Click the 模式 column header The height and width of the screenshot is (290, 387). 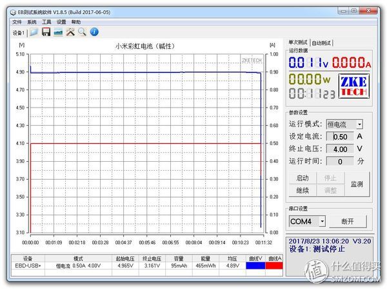click(x=78, y=258)
